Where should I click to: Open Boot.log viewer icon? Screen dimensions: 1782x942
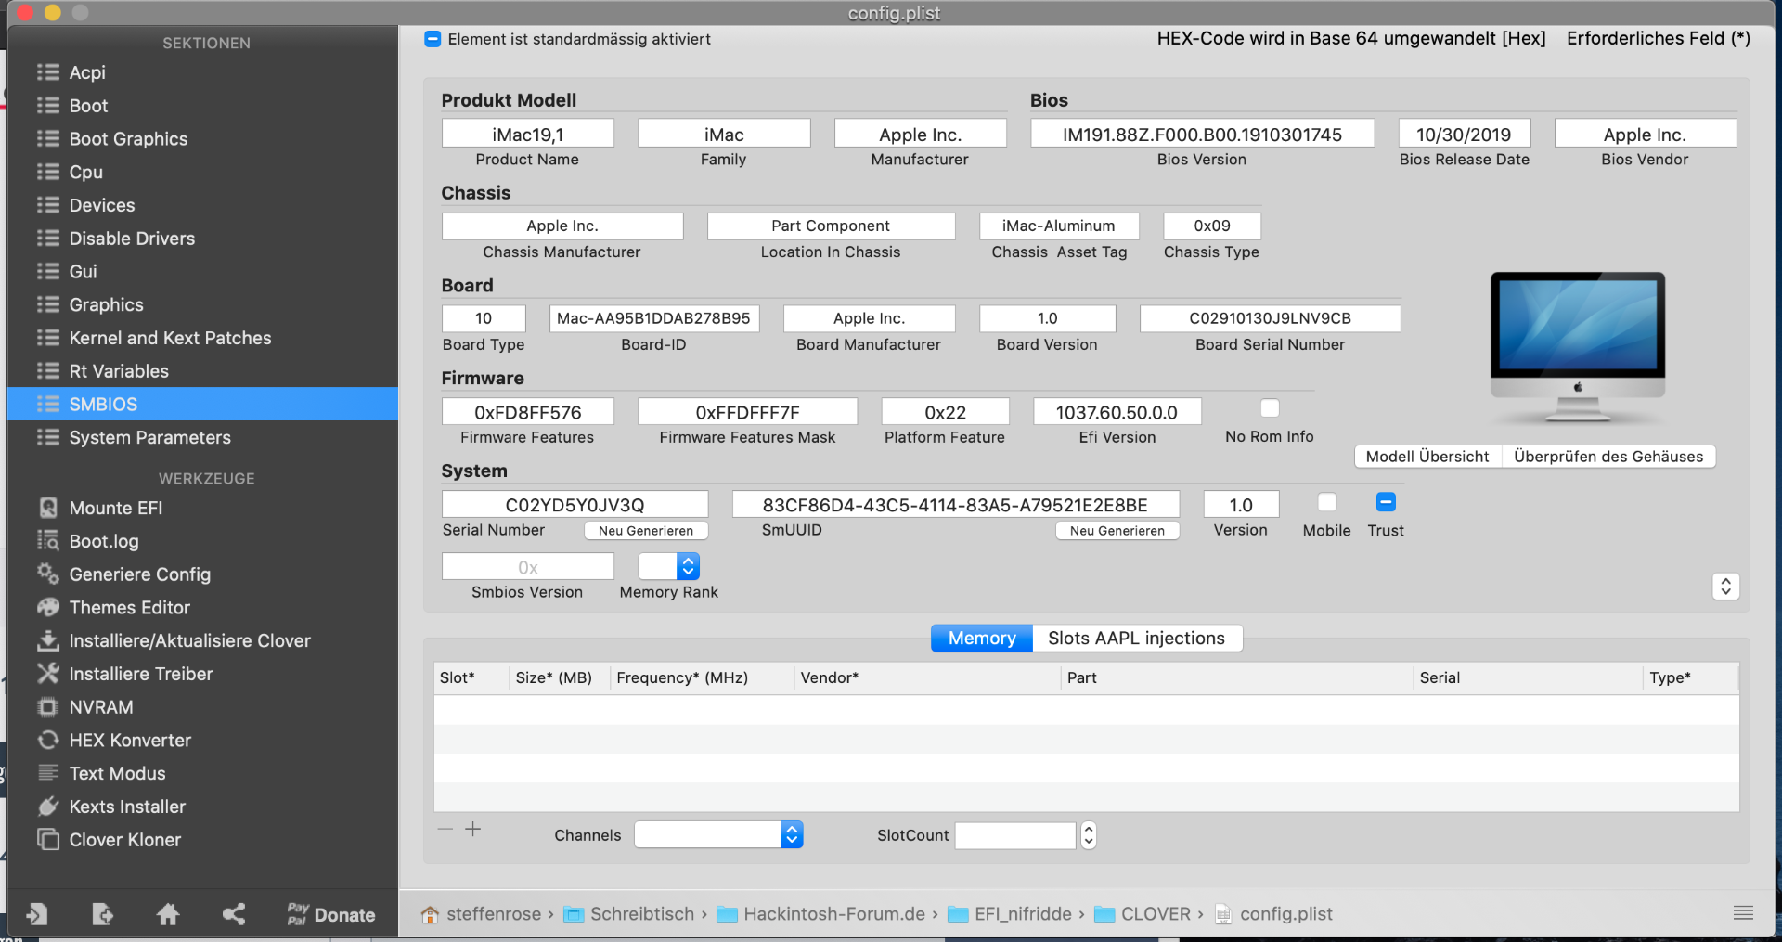coord(48,541)
